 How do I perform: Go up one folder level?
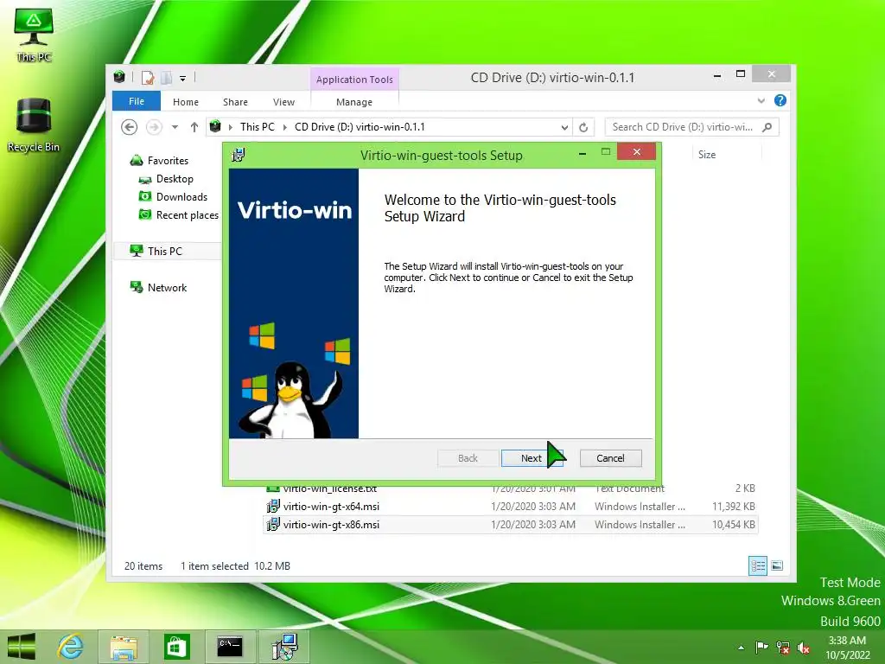pyautogui.click(x=194, y=127)
